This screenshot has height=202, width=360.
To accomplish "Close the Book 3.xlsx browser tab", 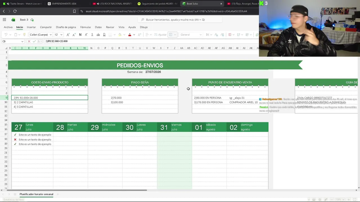I will (221, 4).
